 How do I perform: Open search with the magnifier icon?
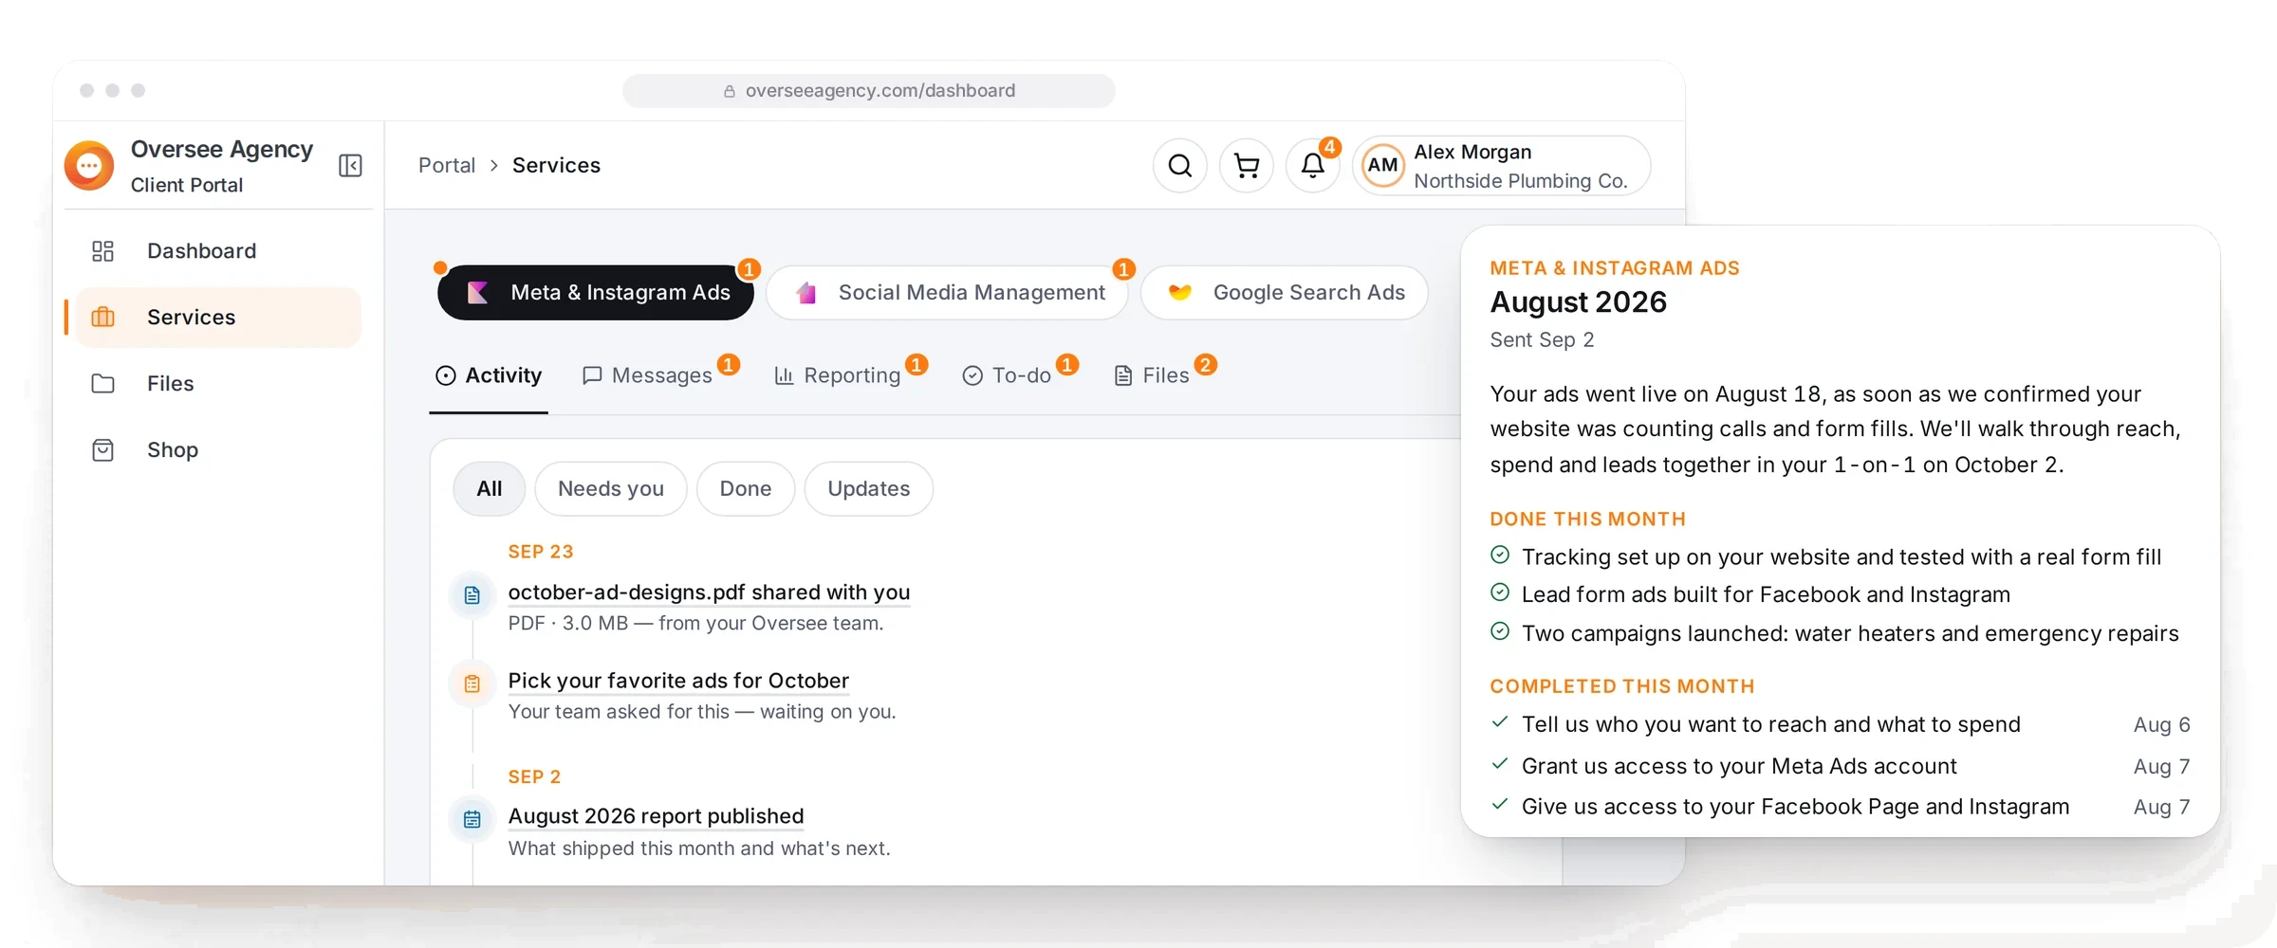1179,166
